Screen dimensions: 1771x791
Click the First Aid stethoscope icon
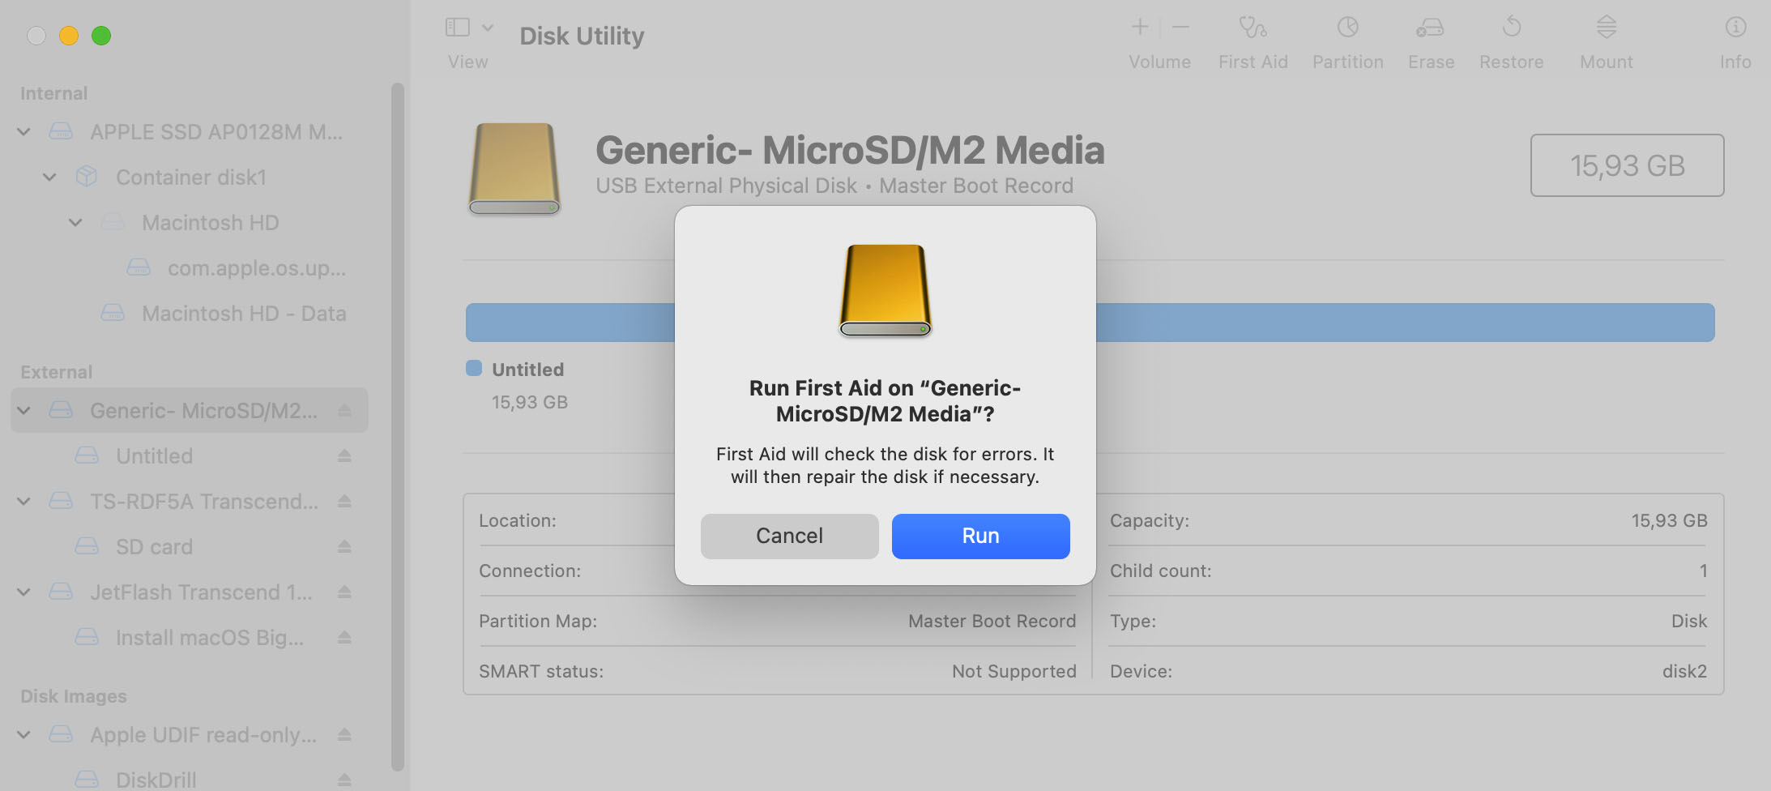tap(1253, 28)
